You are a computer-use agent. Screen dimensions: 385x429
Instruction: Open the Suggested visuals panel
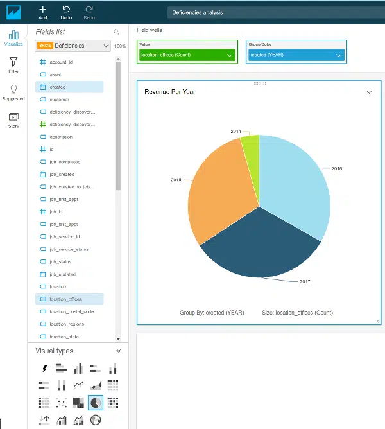tap(13, 92)
